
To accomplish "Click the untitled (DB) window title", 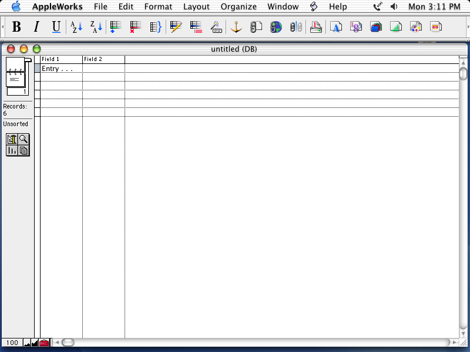I will (x=234, y=49).
